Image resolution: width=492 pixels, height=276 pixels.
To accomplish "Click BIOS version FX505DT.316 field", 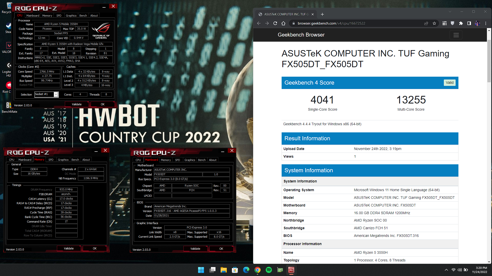I will pos(192,211).
